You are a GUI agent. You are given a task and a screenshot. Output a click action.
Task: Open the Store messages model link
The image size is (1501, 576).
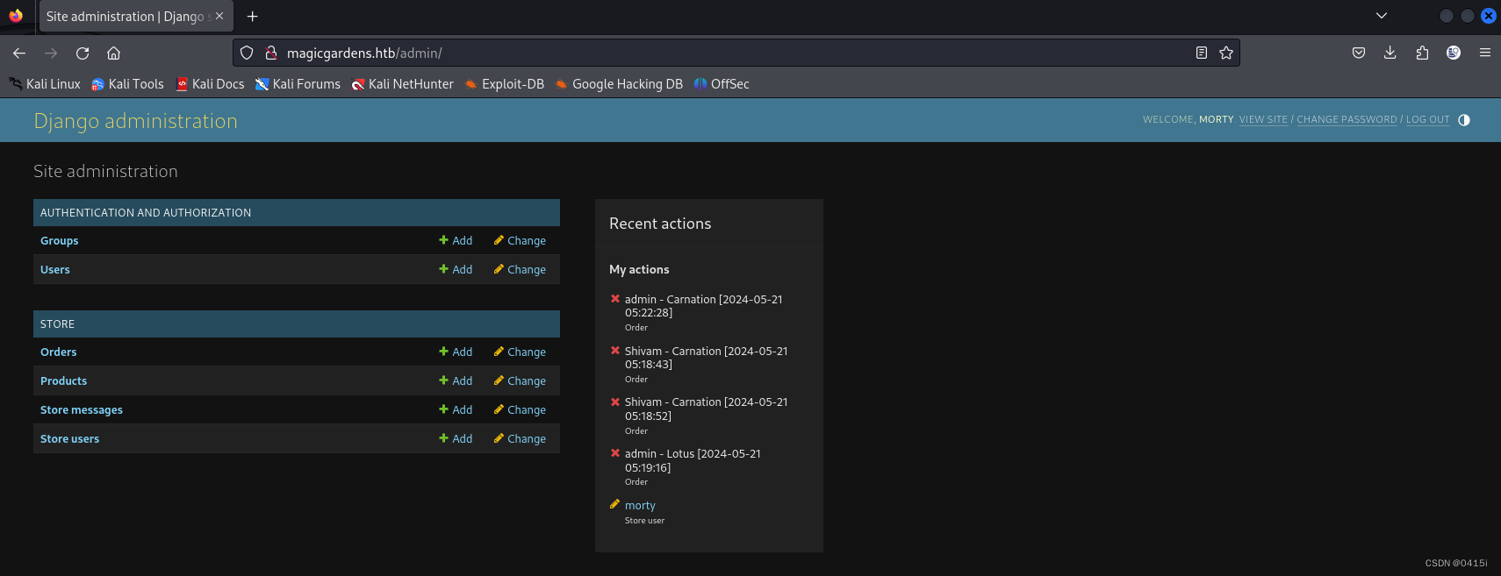82,410
